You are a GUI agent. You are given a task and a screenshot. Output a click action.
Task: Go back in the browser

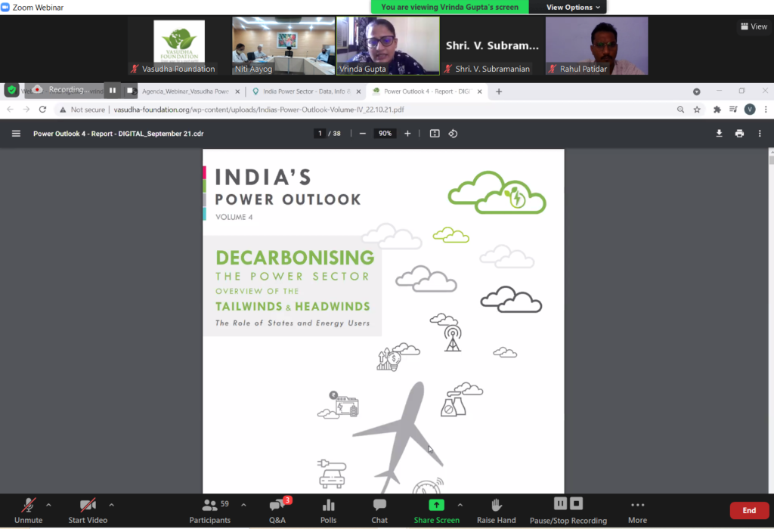click(11, 110)
